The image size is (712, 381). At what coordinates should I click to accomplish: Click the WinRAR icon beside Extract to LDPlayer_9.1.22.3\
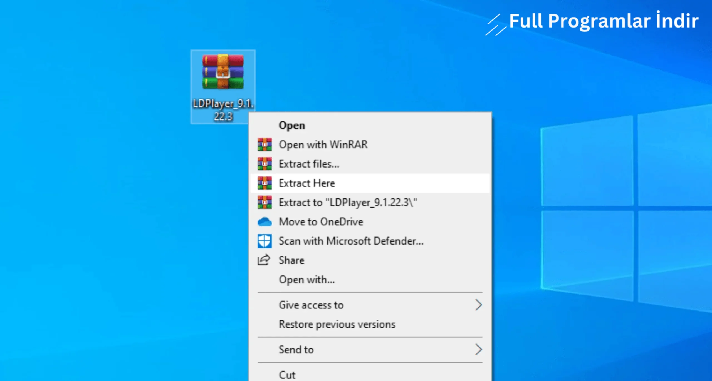(x=264, y=202)
